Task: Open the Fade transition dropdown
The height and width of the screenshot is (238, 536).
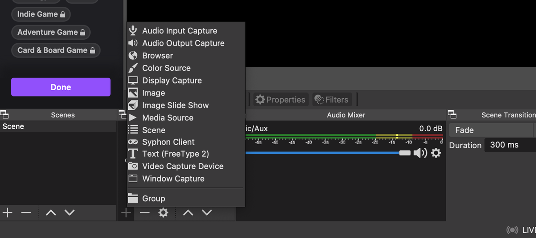Action: coord(491,130)
